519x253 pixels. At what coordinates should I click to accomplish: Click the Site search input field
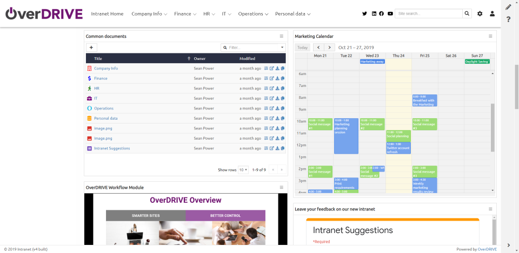point(429,13)
